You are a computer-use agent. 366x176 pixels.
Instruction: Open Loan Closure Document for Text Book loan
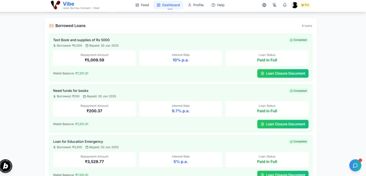pyautogui.click(x=282, y=73)
